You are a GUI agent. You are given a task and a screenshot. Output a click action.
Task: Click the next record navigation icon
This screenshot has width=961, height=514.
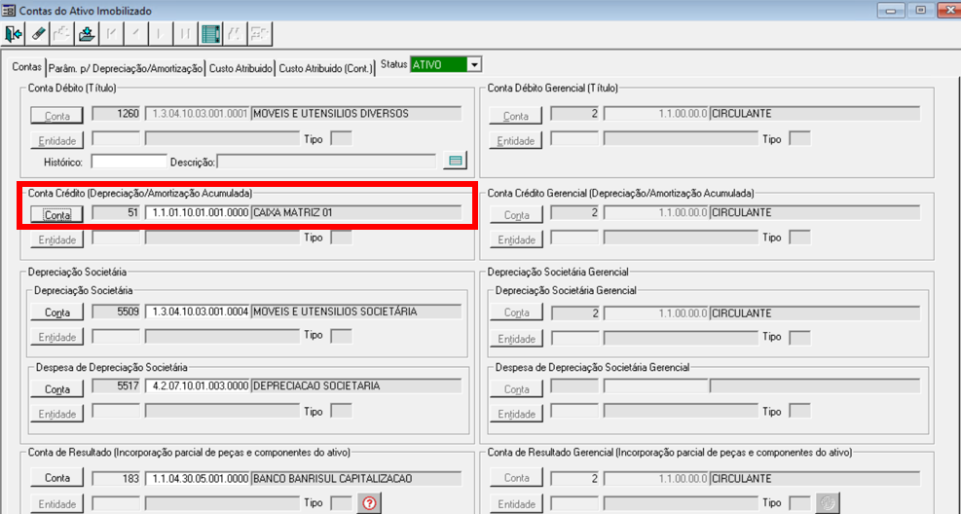pyautogui.click(x=161, y=34)
